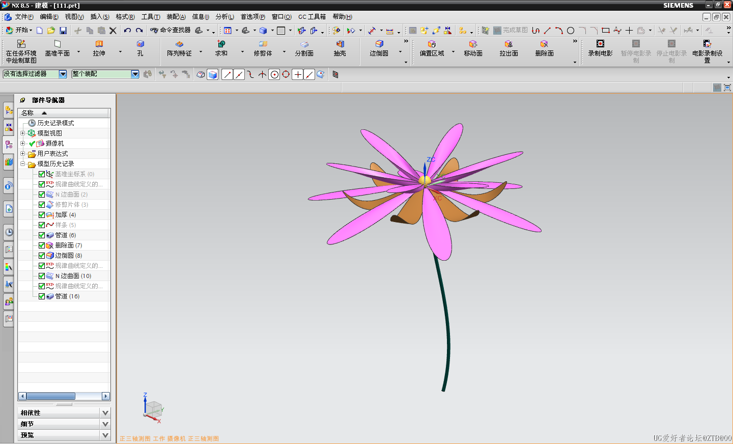Expand the 用户表达式 tree node

pos(22,154)
